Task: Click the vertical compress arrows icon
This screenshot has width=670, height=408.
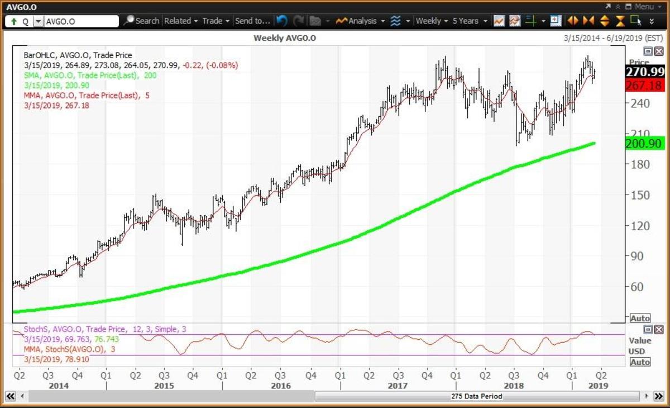Action: [620, 21]
